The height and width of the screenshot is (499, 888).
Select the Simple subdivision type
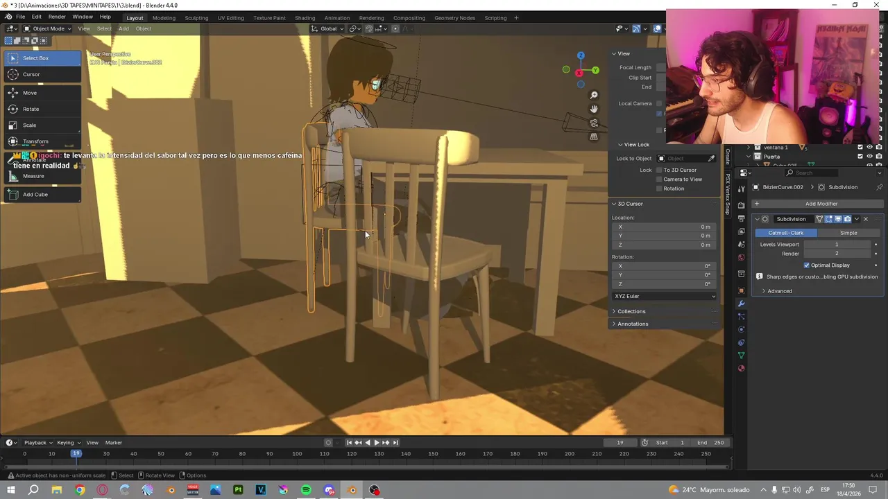(x=848, y=233)
